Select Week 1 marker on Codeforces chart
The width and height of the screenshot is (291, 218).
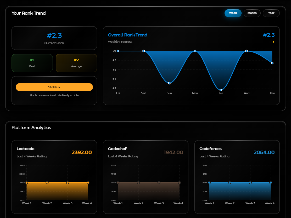tap(209, 182)
